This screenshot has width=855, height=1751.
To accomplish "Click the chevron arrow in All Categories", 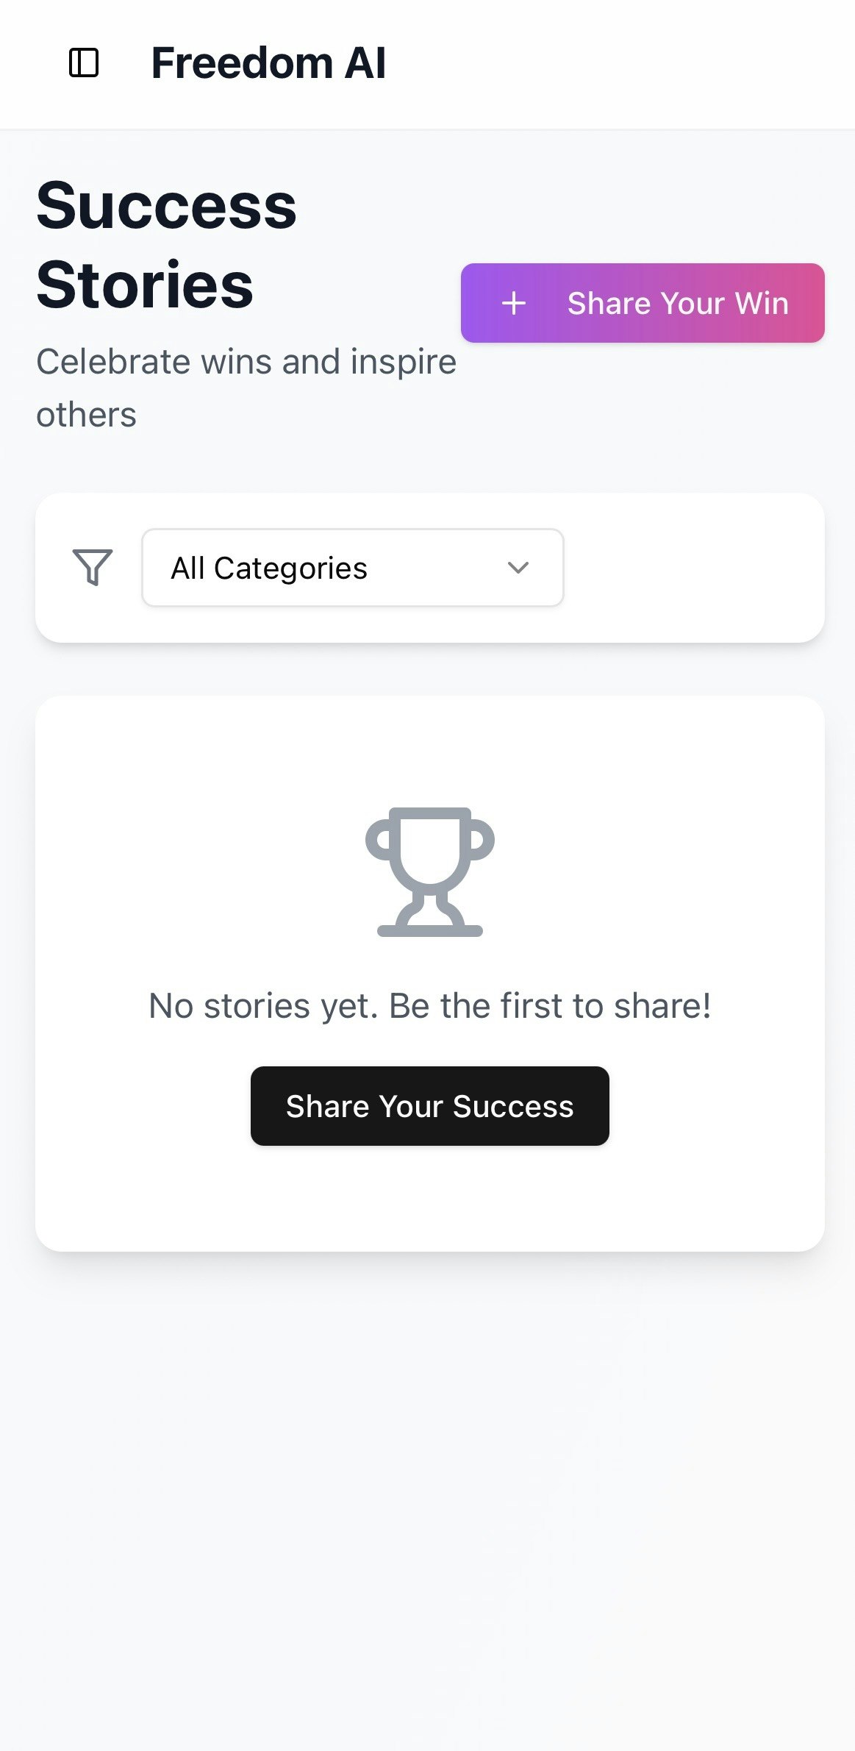I will [x=518, y=568].
